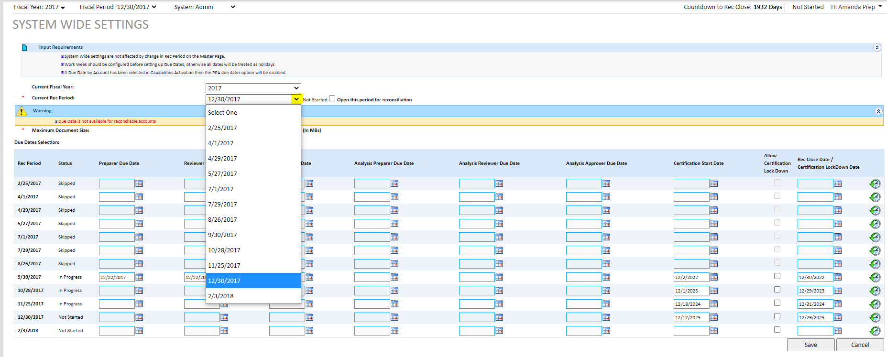Click calendar icon for 2/25/2017 Analysis Preparer Due Date
Image resolution: width=887 pixels, height=357 pixels.
click(394, 184)
